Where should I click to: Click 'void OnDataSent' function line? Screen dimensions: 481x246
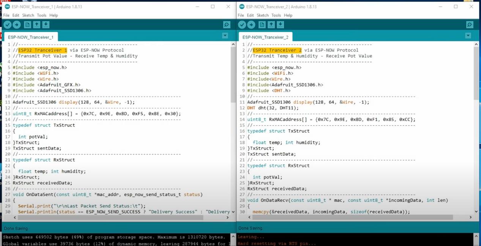click(x=108, y=194)
